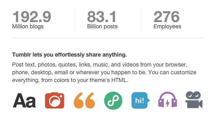Click the purple headphones audio icon

point(168,100)
